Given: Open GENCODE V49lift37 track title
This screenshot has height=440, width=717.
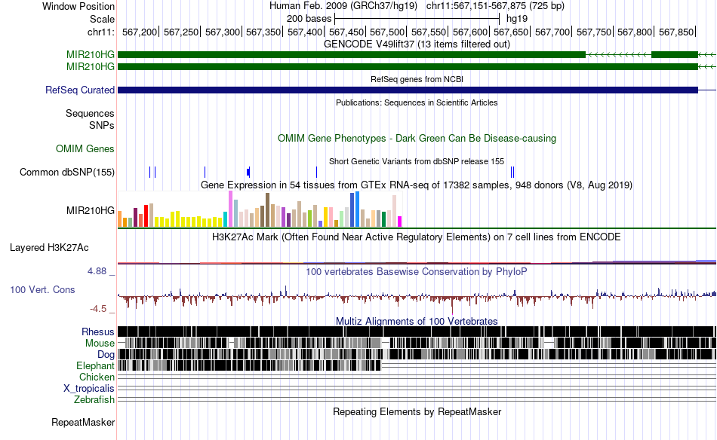Looking at the screenshot, I should 417,44.
